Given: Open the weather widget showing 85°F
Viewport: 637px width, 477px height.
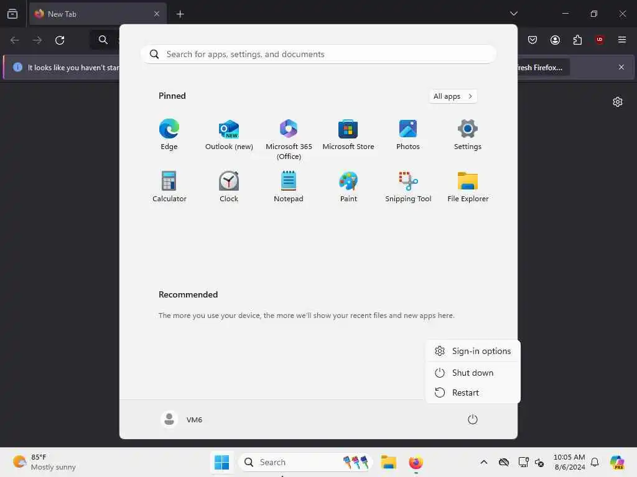Looking at the screenshot, I should tap(44, 462).
